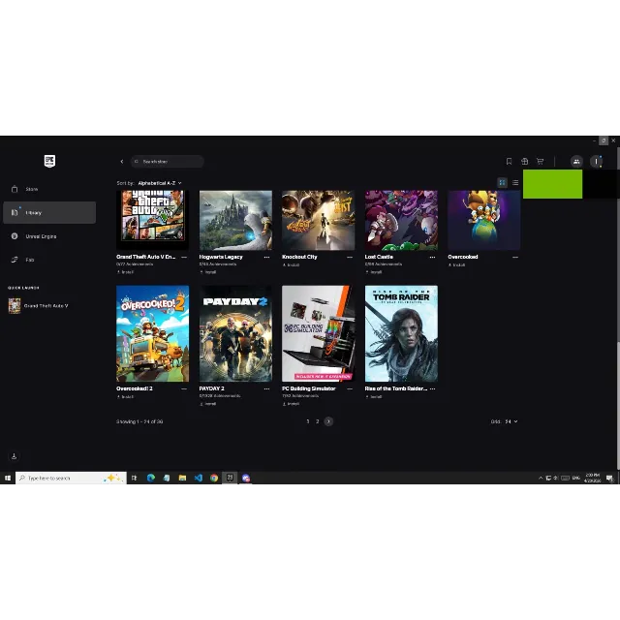620x620 pixels.
Task: Open the Sort by Alphabetical A-Z dropdown
Action: click(160, 183)
